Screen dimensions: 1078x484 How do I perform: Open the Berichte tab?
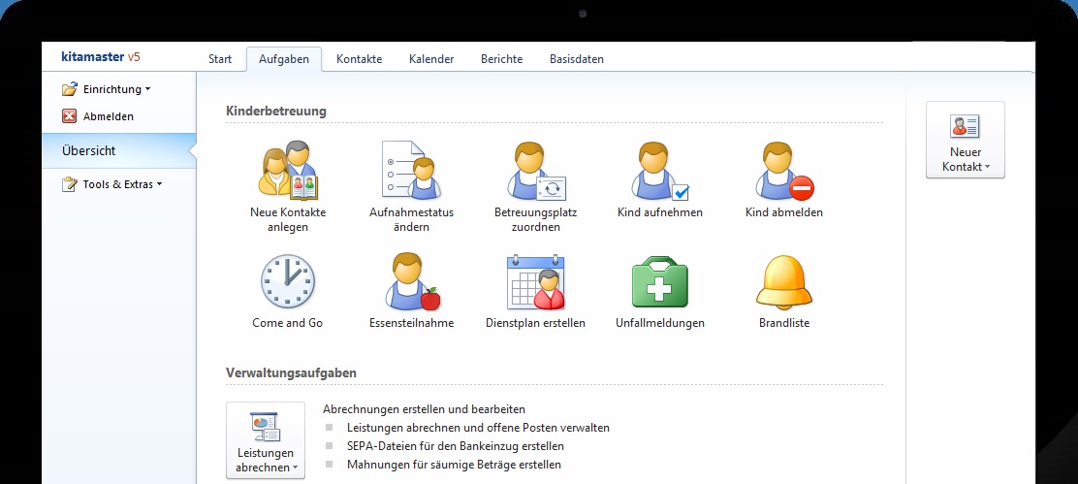502,59
